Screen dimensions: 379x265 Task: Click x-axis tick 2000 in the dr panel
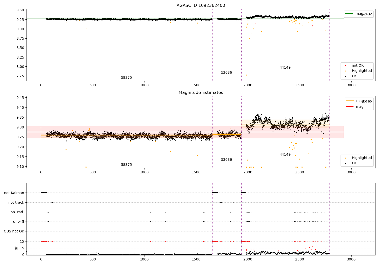tap(248, 259)
